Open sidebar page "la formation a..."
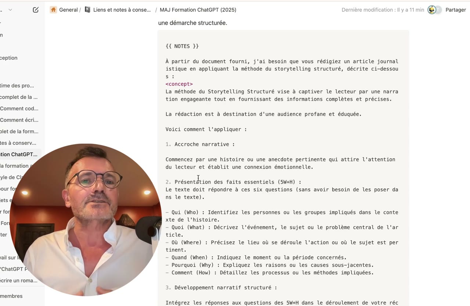 tap(17, 166)
